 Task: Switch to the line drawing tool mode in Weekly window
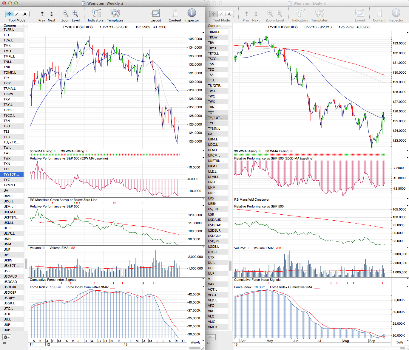tap(17, 14)
